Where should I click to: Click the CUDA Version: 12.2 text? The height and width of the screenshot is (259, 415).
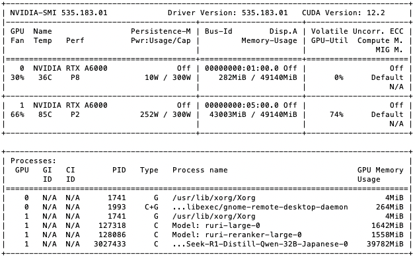click(344, 13)
